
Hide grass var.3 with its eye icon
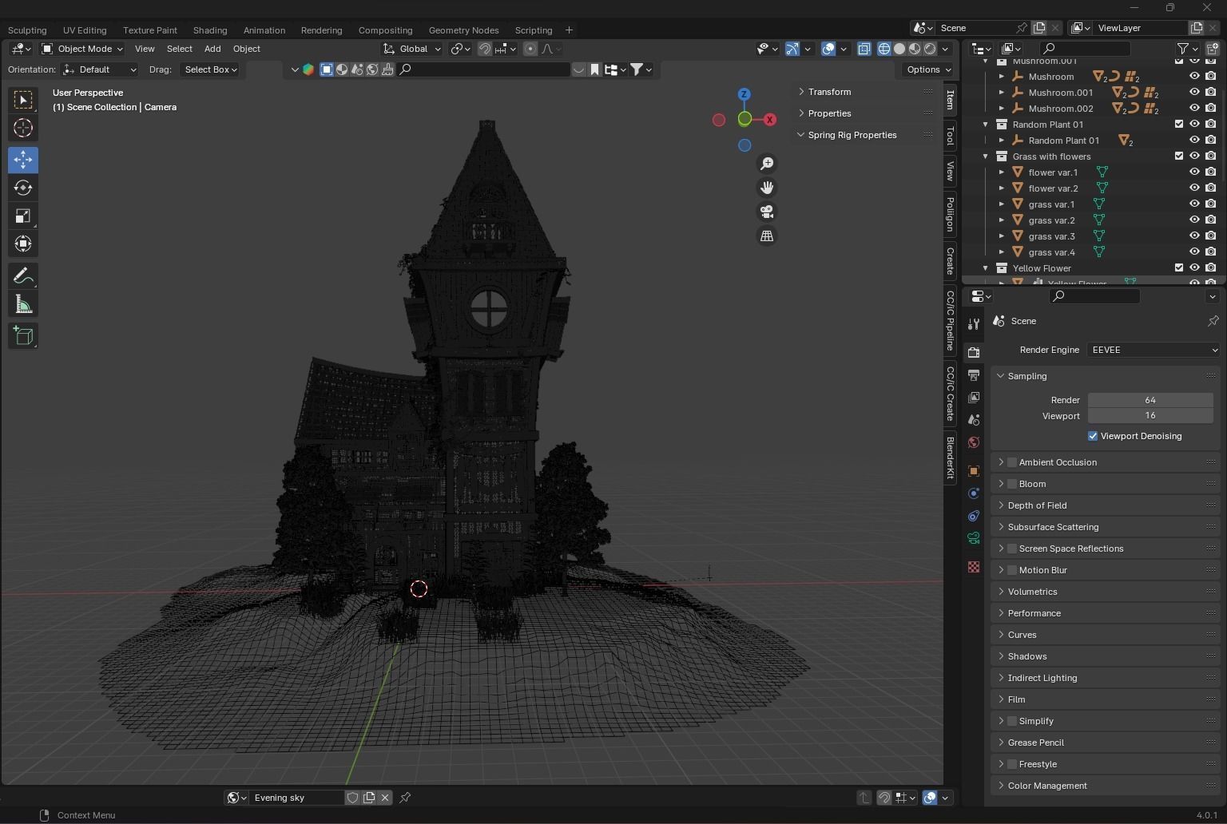[x=1195, y=236]
